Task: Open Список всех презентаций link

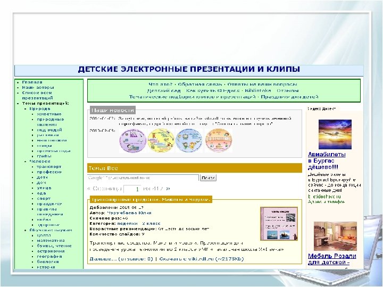Action: click(37, 95)
